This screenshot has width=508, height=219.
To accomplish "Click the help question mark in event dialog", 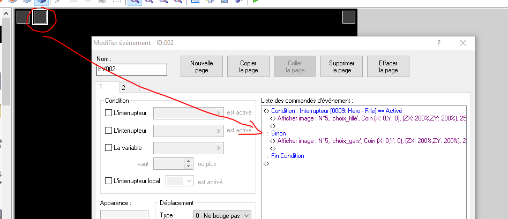I will [x=439, y=43].
